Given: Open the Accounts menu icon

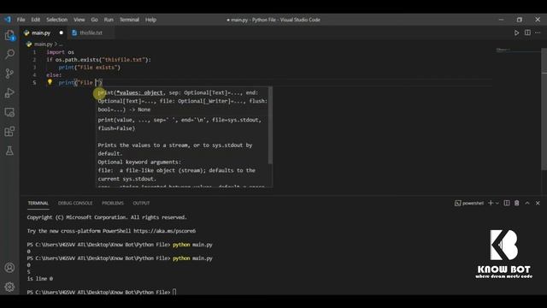Looking at the screenshot, I should pyautogui.click(x=9, y=268).
